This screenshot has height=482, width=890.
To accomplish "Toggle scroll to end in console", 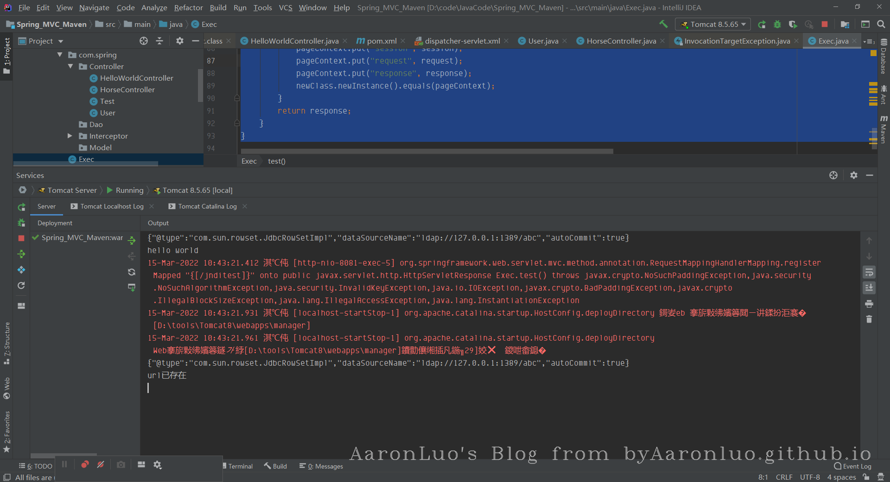I will [869, 288].
